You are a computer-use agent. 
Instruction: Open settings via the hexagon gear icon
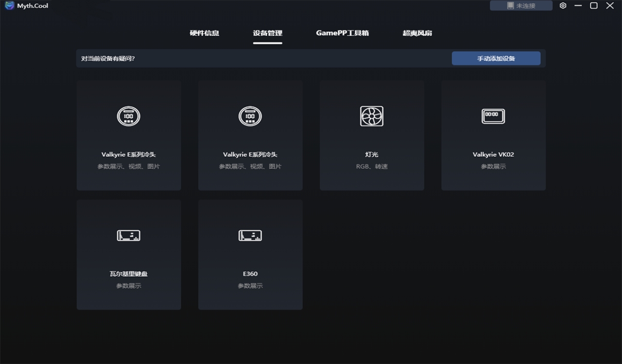click(563, 6)
